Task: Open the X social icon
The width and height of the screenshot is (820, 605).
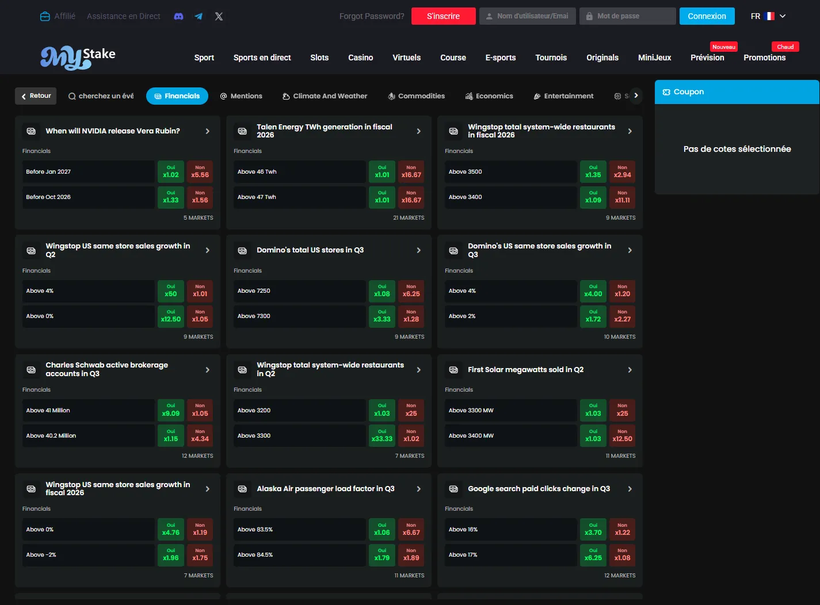Action: point(219,16)
